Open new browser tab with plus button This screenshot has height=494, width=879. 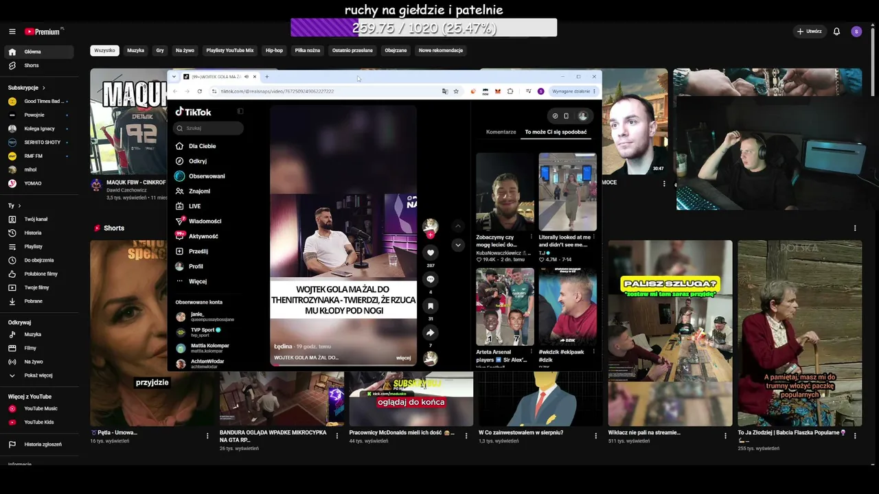[x=267, y=77]
